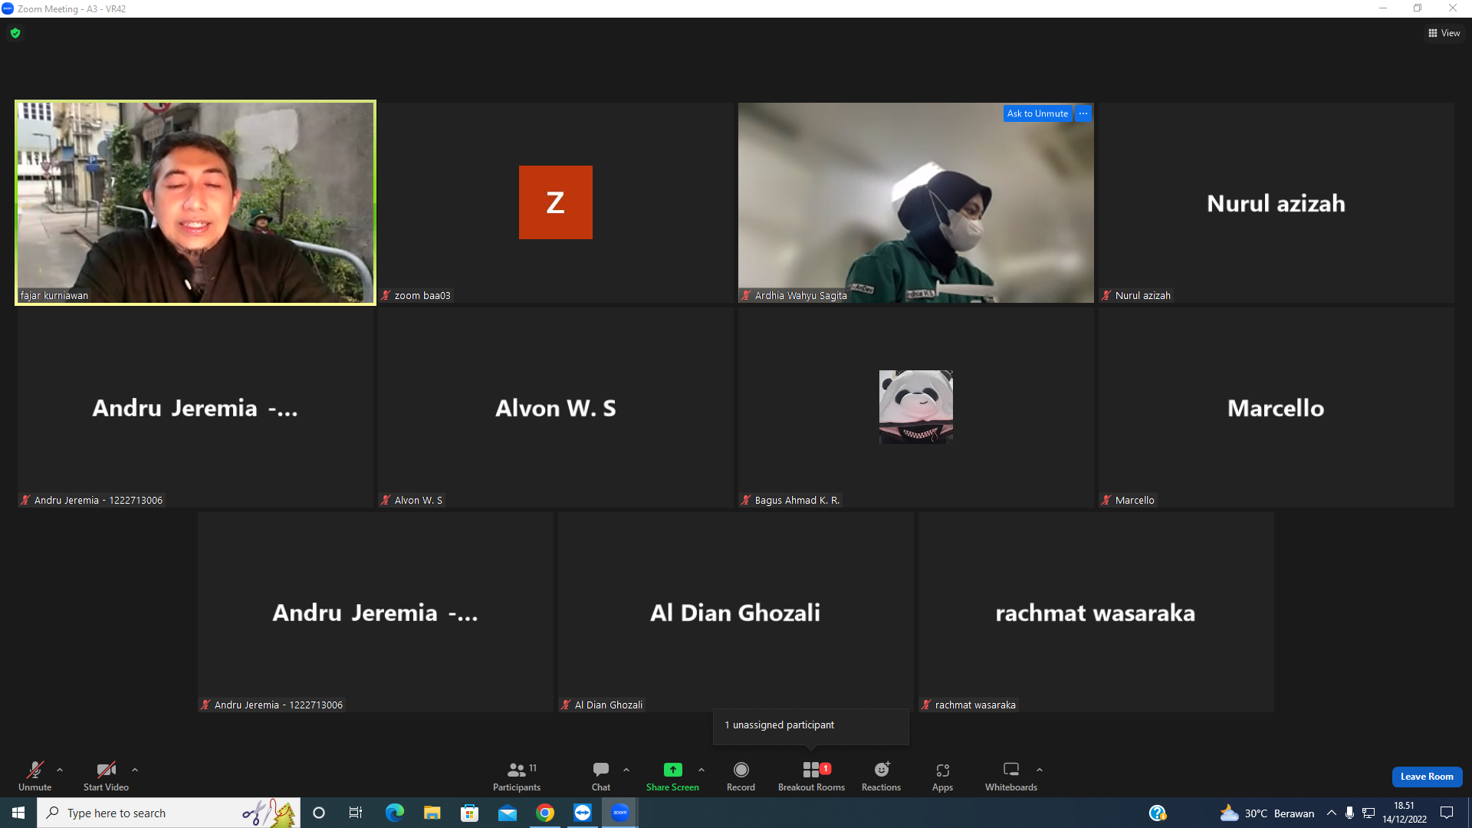Open TeamViewer from taskbar
This screenshot has height=828, width=1472.
583,813
